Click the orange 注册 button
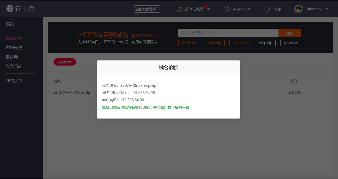The width and height of the screenshot is (338, 179). (290, 33)
